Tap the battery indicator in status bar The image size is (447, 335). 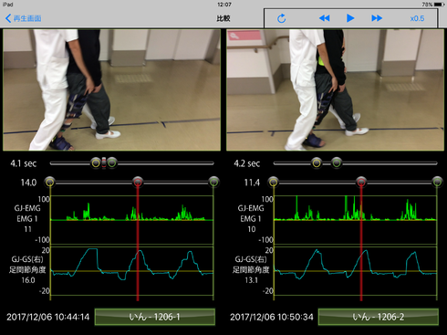(x=439, y=5)
